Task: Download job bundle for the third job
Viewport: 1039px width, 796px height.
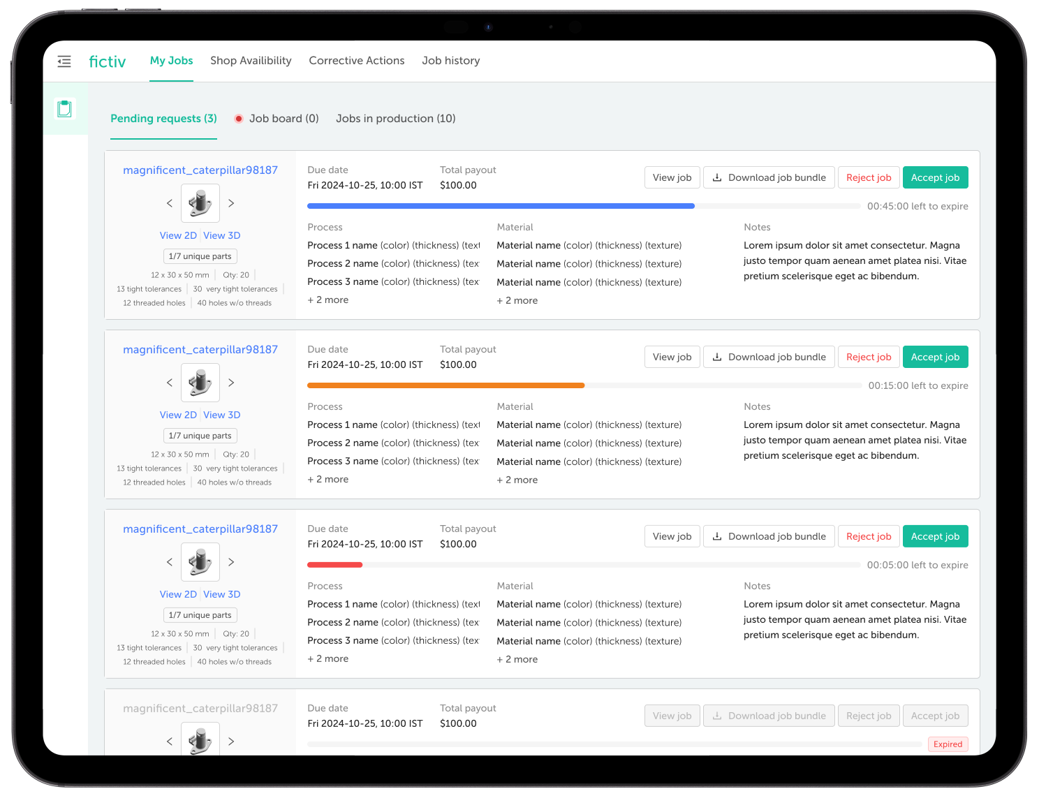Action: coord(769,536)
